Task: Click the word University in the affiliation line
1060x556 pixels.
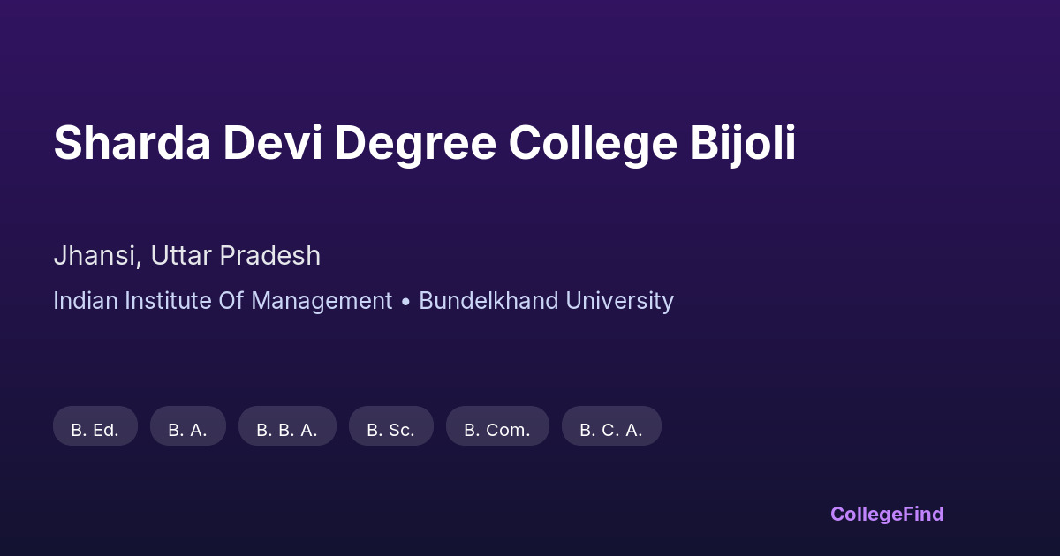Action: coord(619,301)
